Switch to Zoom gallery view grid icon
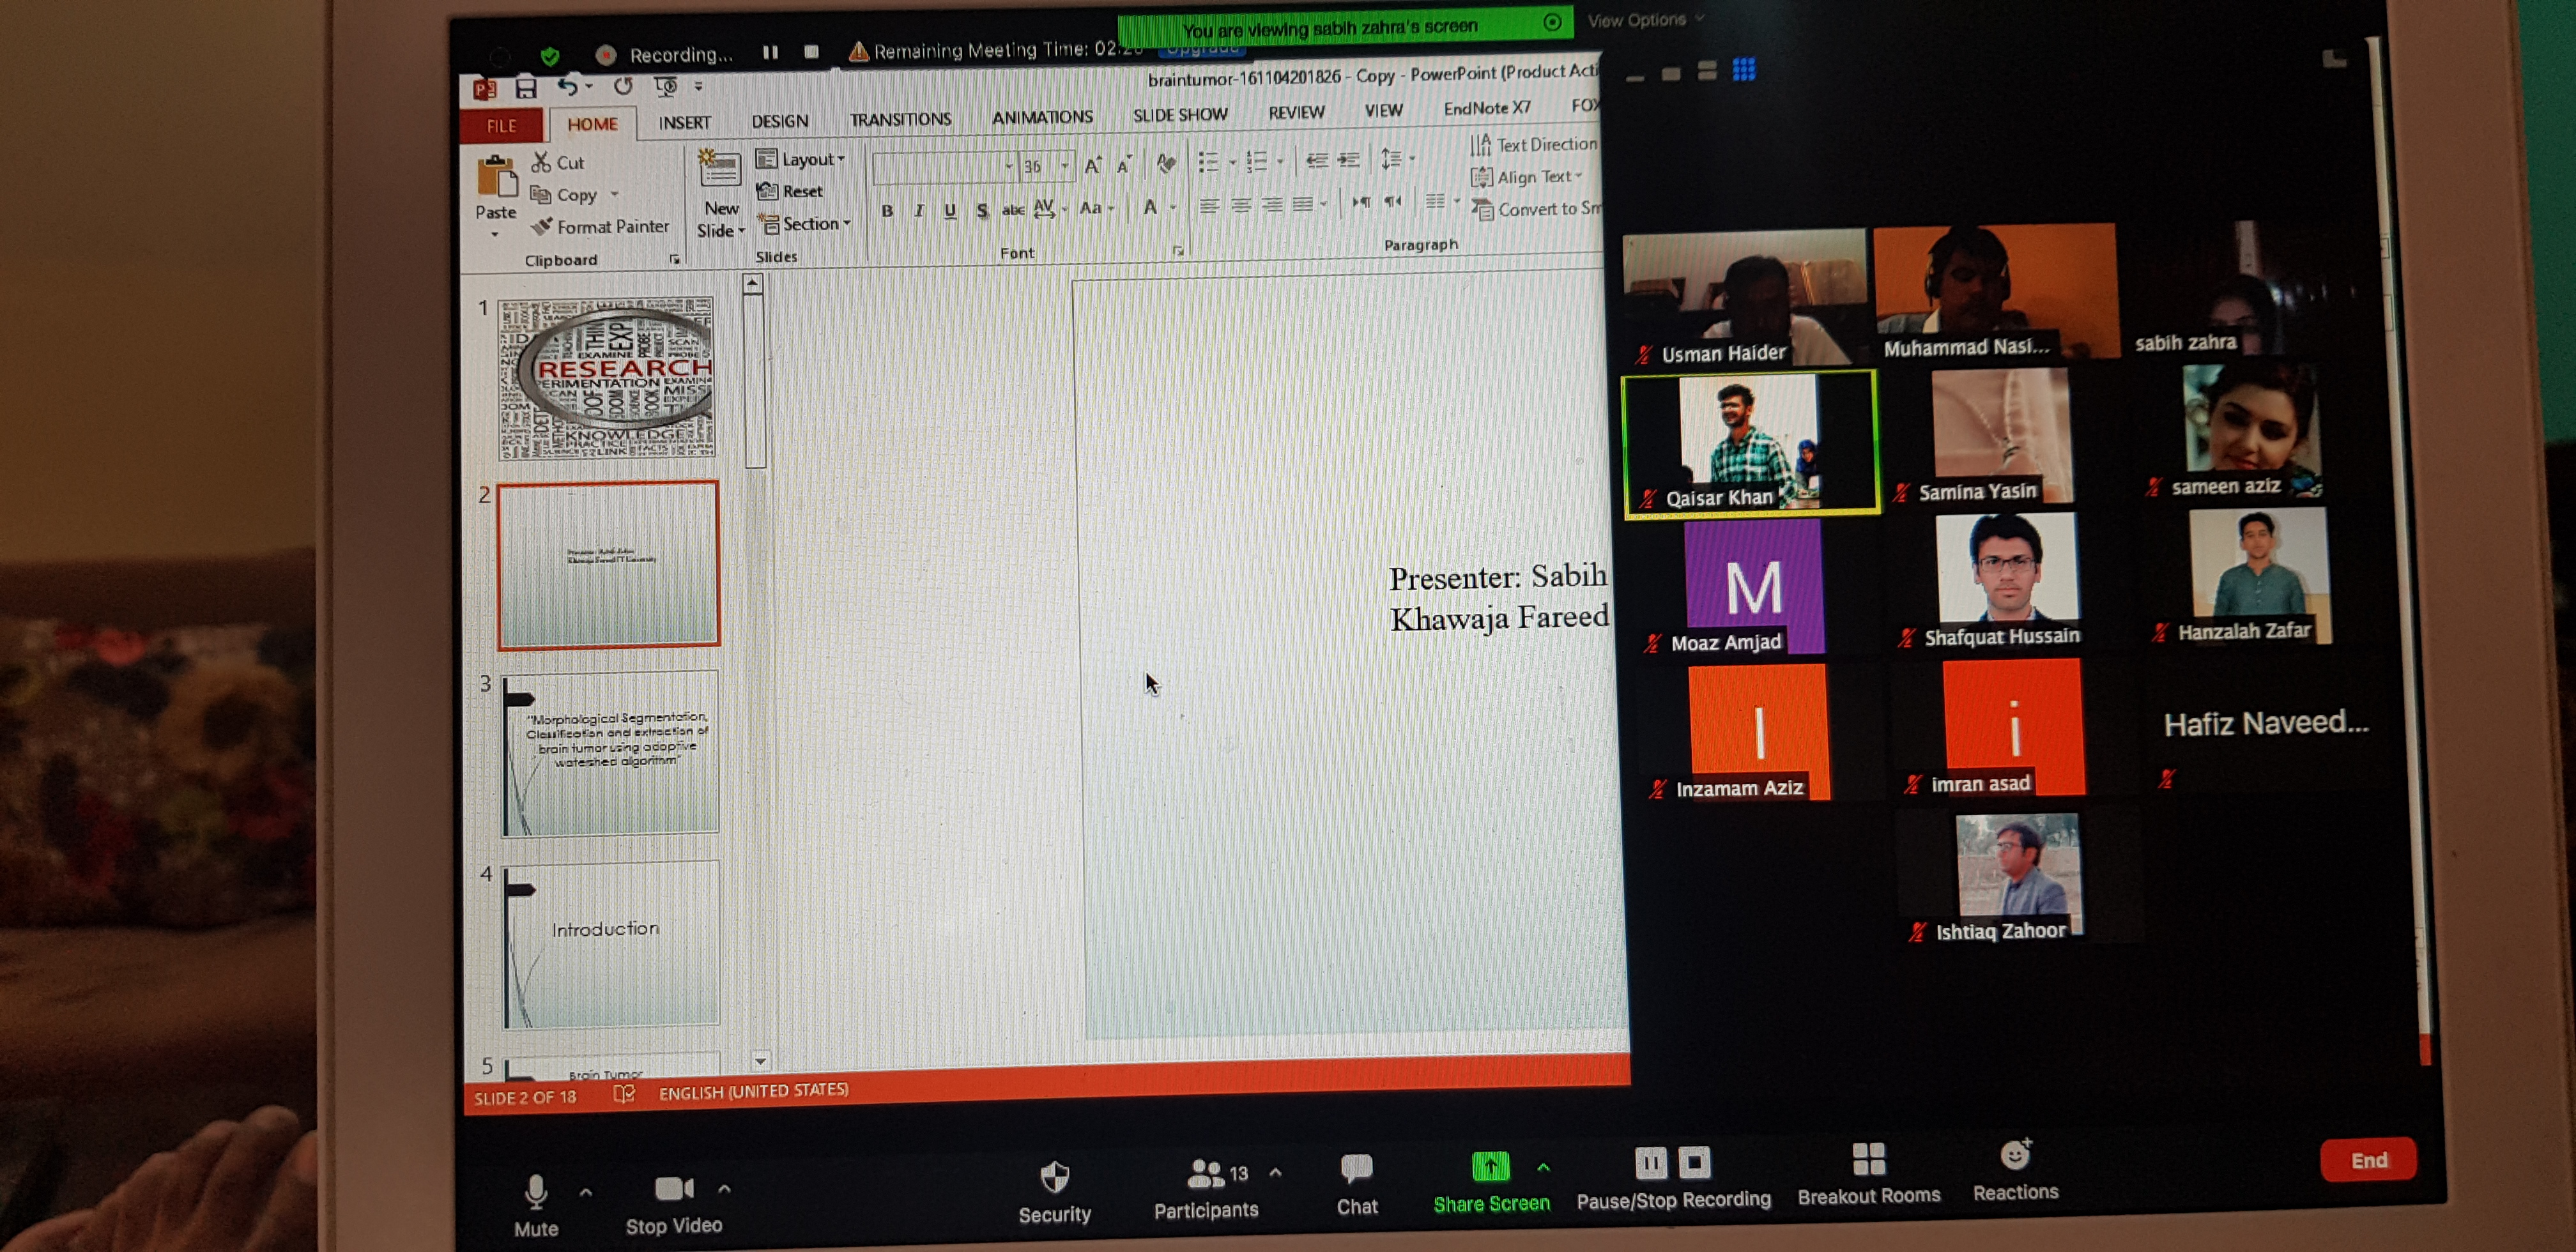The width and height of the screenshot is (2576, 1252). (x=1743, y=70)
